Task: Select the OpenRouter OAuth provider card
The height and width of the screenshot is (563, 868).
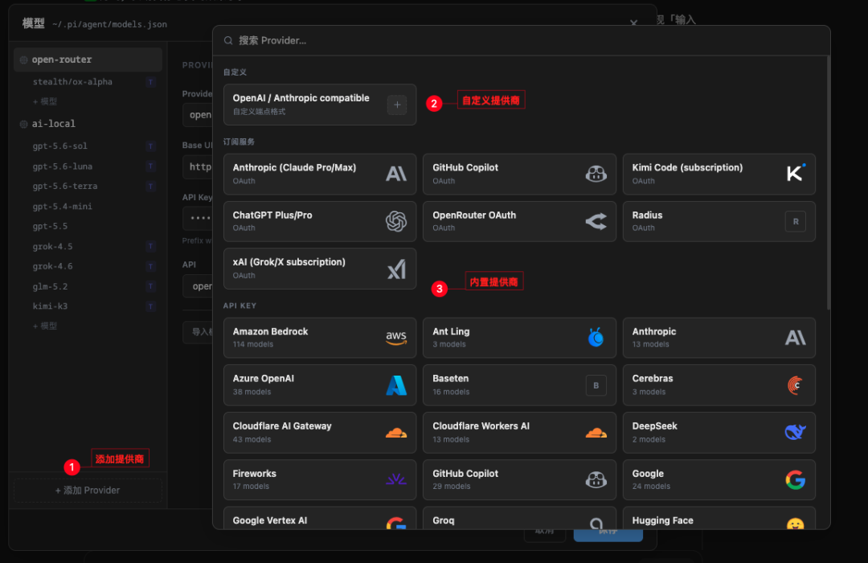Action: coord(519,222)
